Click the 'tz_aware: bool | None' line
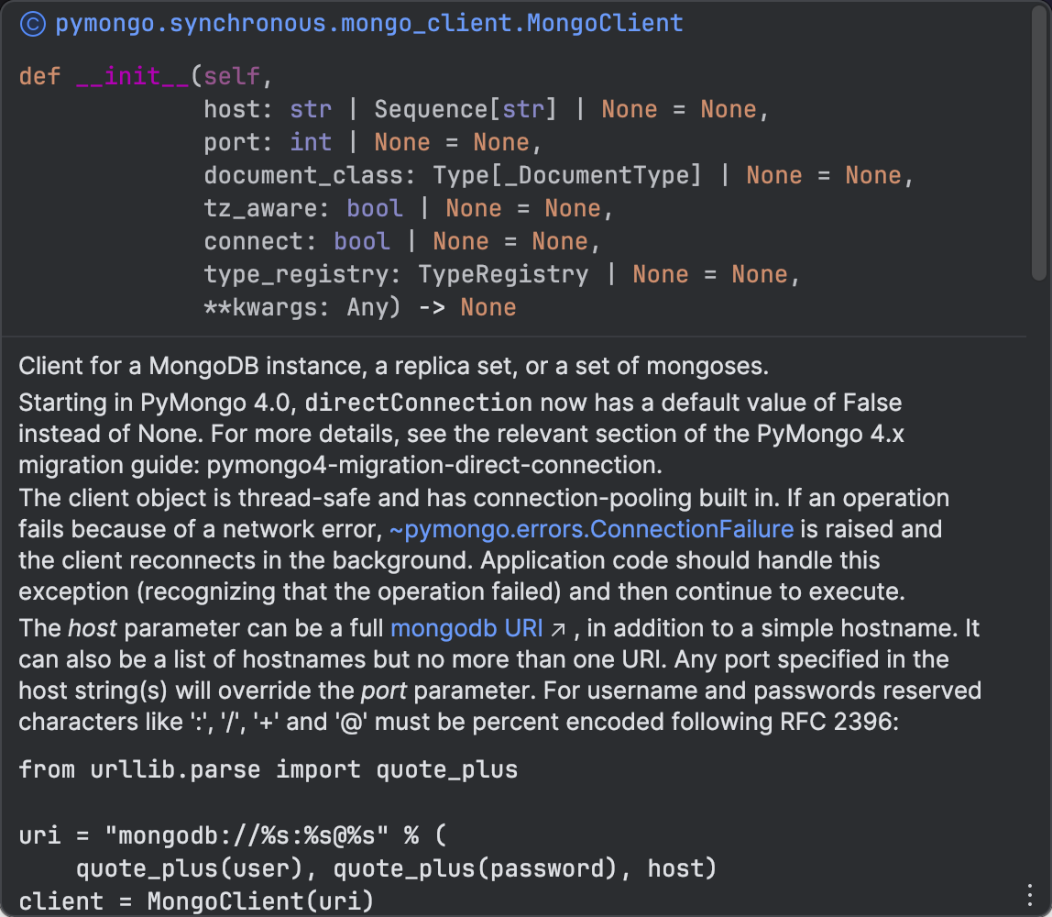Image resolution: width=1052 pixels, height=917 pixels. pyautogui.click(x=409, y=208)
